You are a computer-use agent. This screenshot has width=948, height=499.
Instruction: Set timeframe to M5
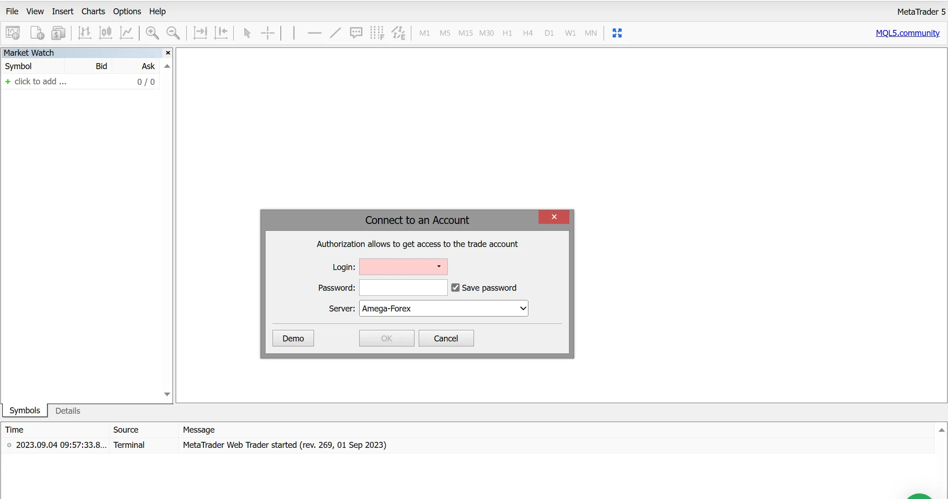445,33
